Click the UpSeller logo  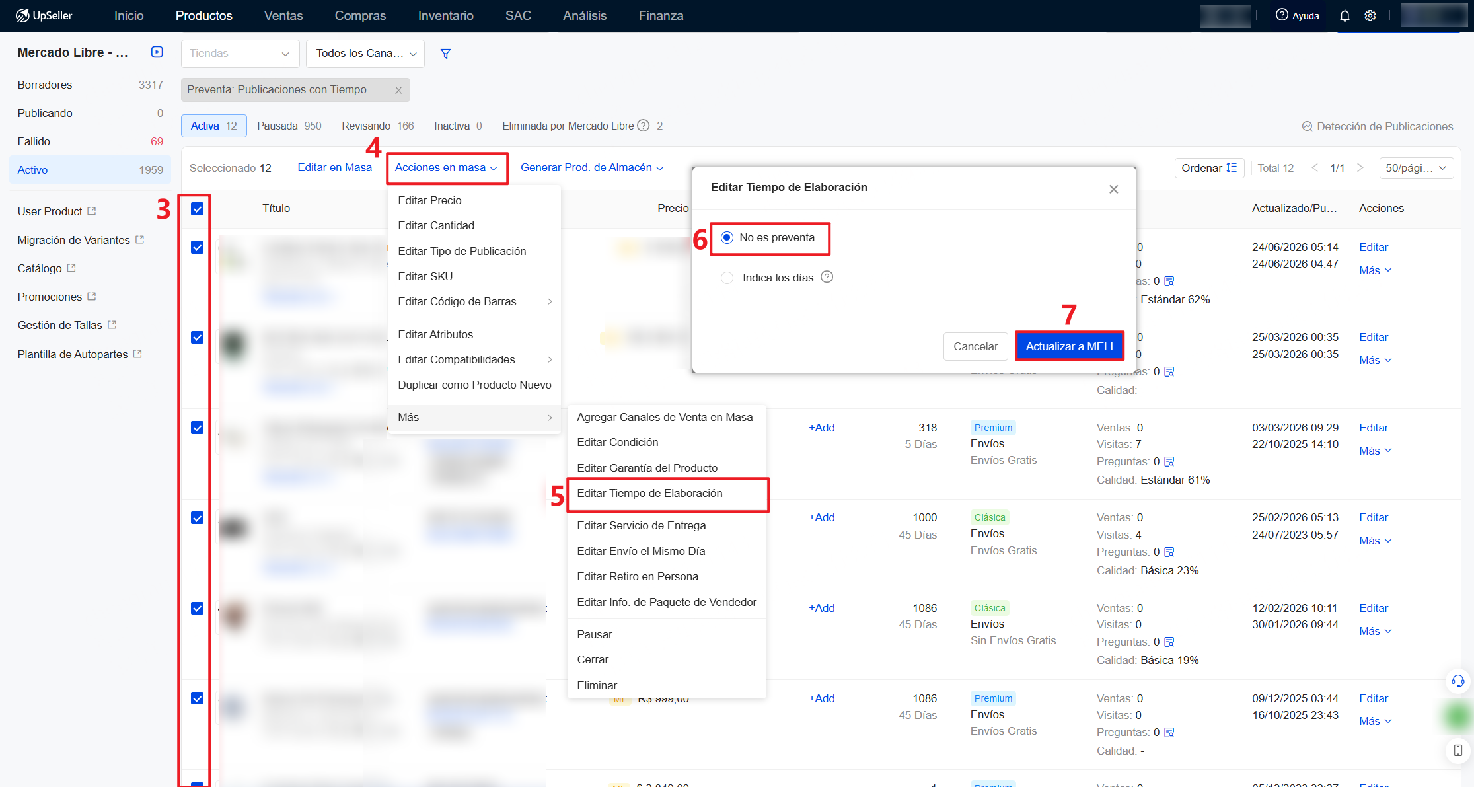[x=44, y=15]
